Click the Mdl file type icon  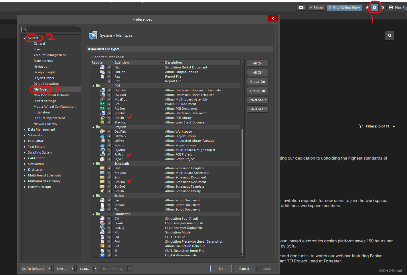(102, 232)
